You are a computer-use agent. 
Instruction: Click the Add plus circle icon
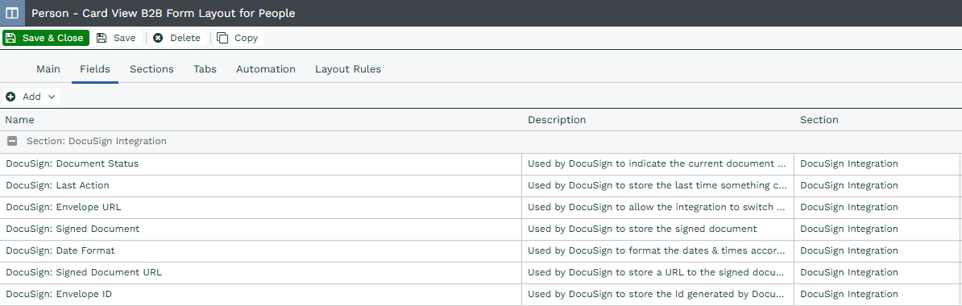(11, 97)
